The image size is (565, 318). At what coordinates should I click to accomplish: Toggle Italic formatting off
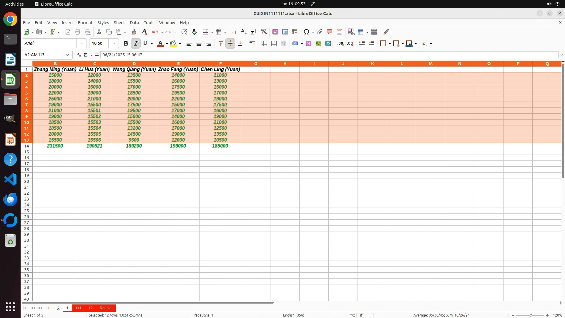pyautogui.click(x=136, y=43)
